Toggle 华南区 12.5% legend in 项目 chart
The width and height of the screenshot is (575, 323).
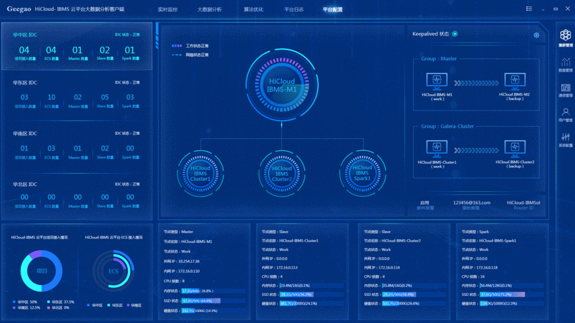[x=27, y=307]
